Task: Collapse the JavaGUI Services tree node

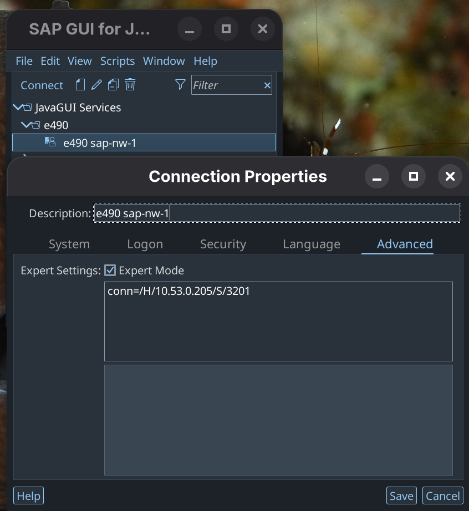Action: pyautogui.click(x=18, y=107)
